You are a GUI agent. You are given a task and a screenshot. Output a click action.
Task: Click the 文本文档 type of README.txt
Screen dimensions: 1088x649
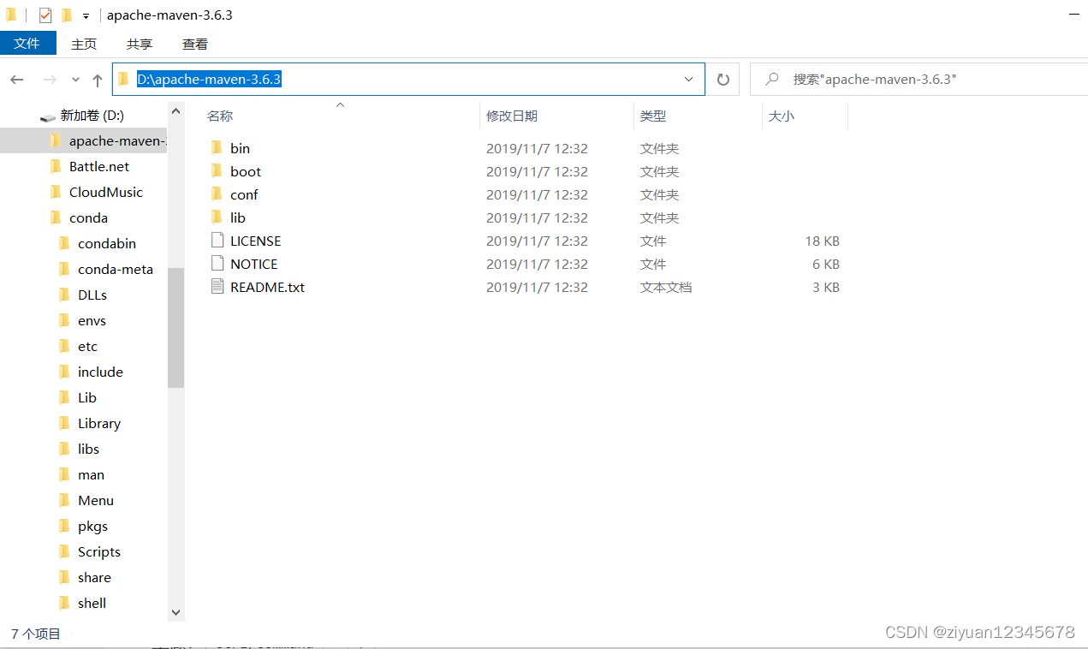666,287
